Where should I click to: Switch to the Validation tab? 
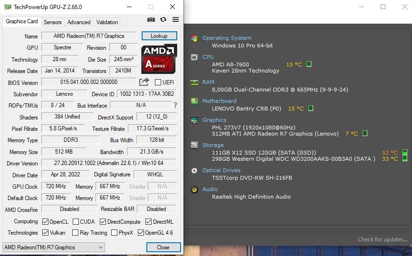(x=107, y=22)
